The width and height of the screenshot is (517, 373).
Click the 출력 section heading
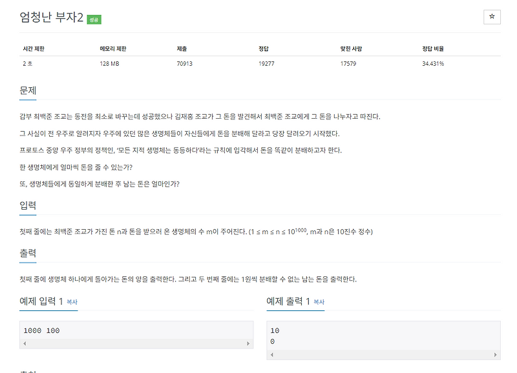pos(28,254)
